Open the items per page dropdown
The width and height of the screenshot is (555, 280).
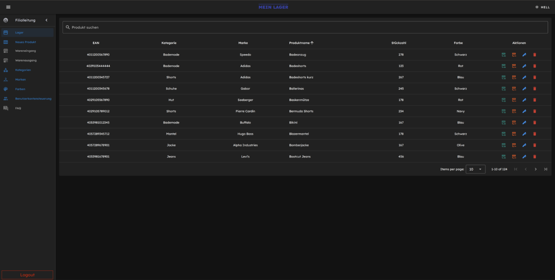pos(475,169)
